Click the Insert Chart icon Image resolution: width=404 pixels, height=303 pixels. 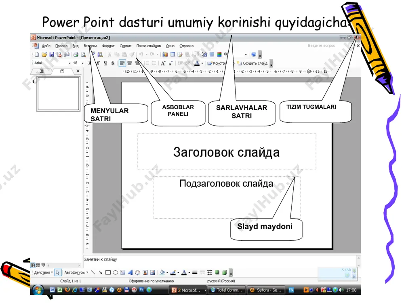pyautogui.click(x=165, y=55)
